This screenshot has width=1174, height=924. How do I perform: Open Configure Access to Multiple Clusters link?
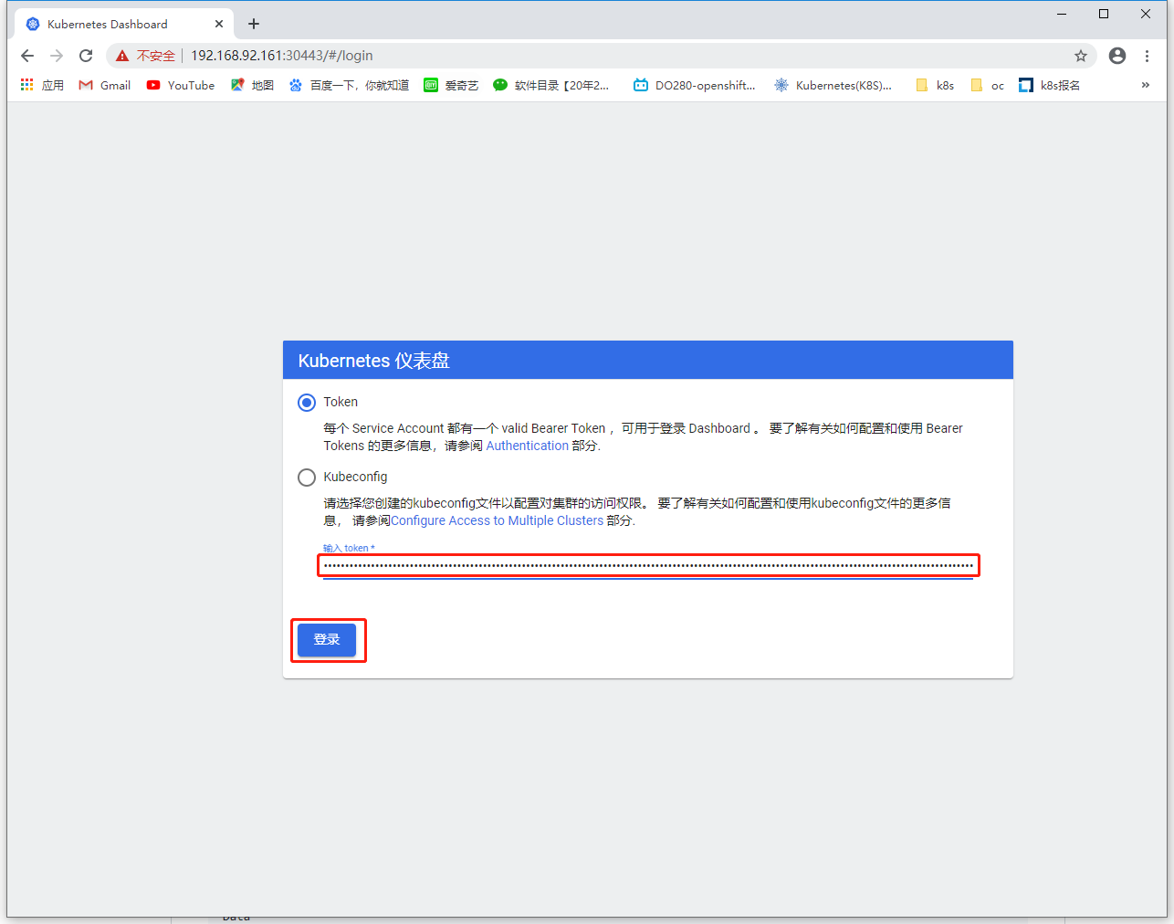point(497,520)
